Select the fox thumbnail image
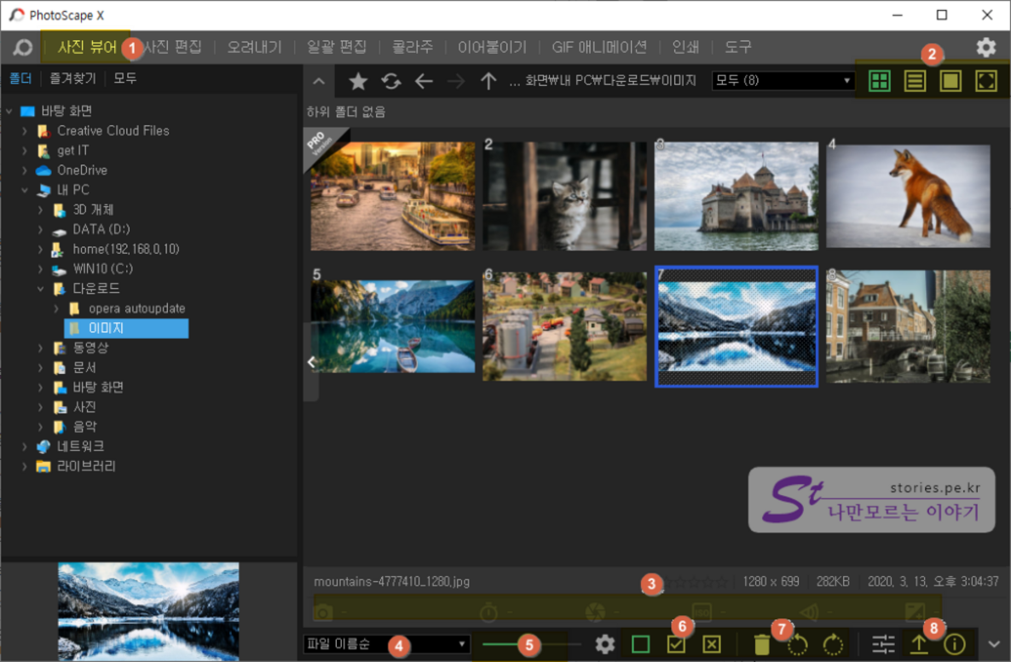 coord(908,197)
